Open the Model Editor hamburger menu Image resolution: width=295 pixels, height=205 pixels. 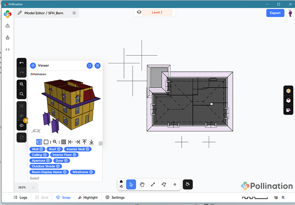point(74,13)
